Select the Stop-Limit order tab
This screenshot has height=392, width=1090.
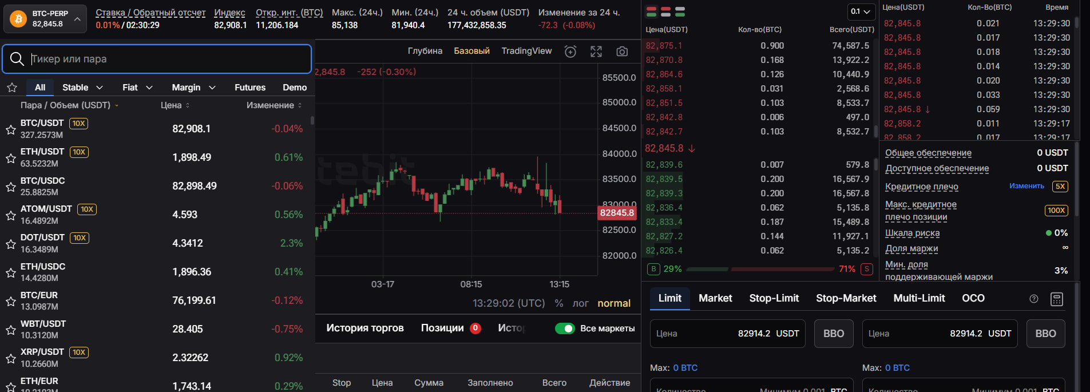coord(774,298)
